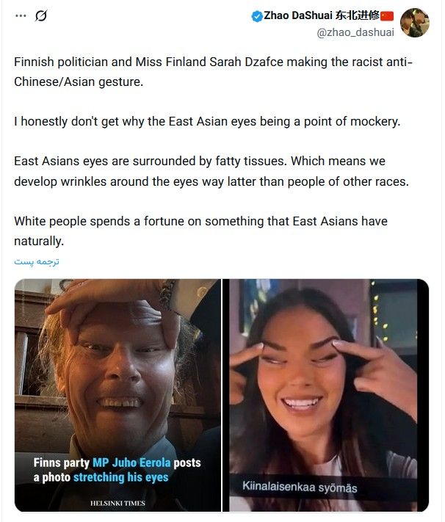Open the three-dot more options menu
Screen dimensions: 445x522
coord(21,15)
